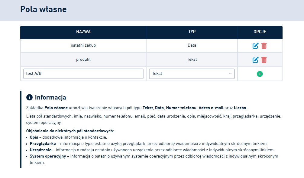Image resolution: width=304 pixels, height=178 pixels.
Task: Click the TYP column header
Action: pos(192,32)
